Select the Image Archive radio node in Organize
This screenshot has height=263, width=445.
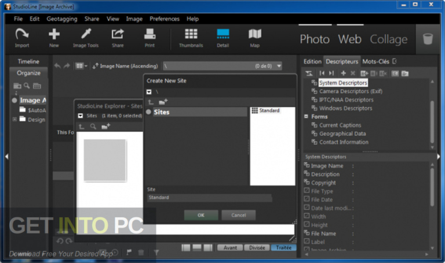(14, 100)
